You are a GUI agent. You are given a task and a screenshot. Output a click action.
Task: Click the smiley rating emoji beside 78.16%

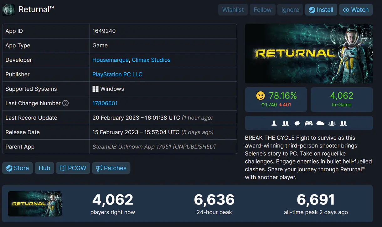pos(261,95)
